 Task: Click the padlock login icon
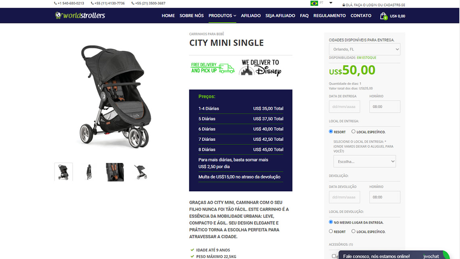(x=343, y=5)
